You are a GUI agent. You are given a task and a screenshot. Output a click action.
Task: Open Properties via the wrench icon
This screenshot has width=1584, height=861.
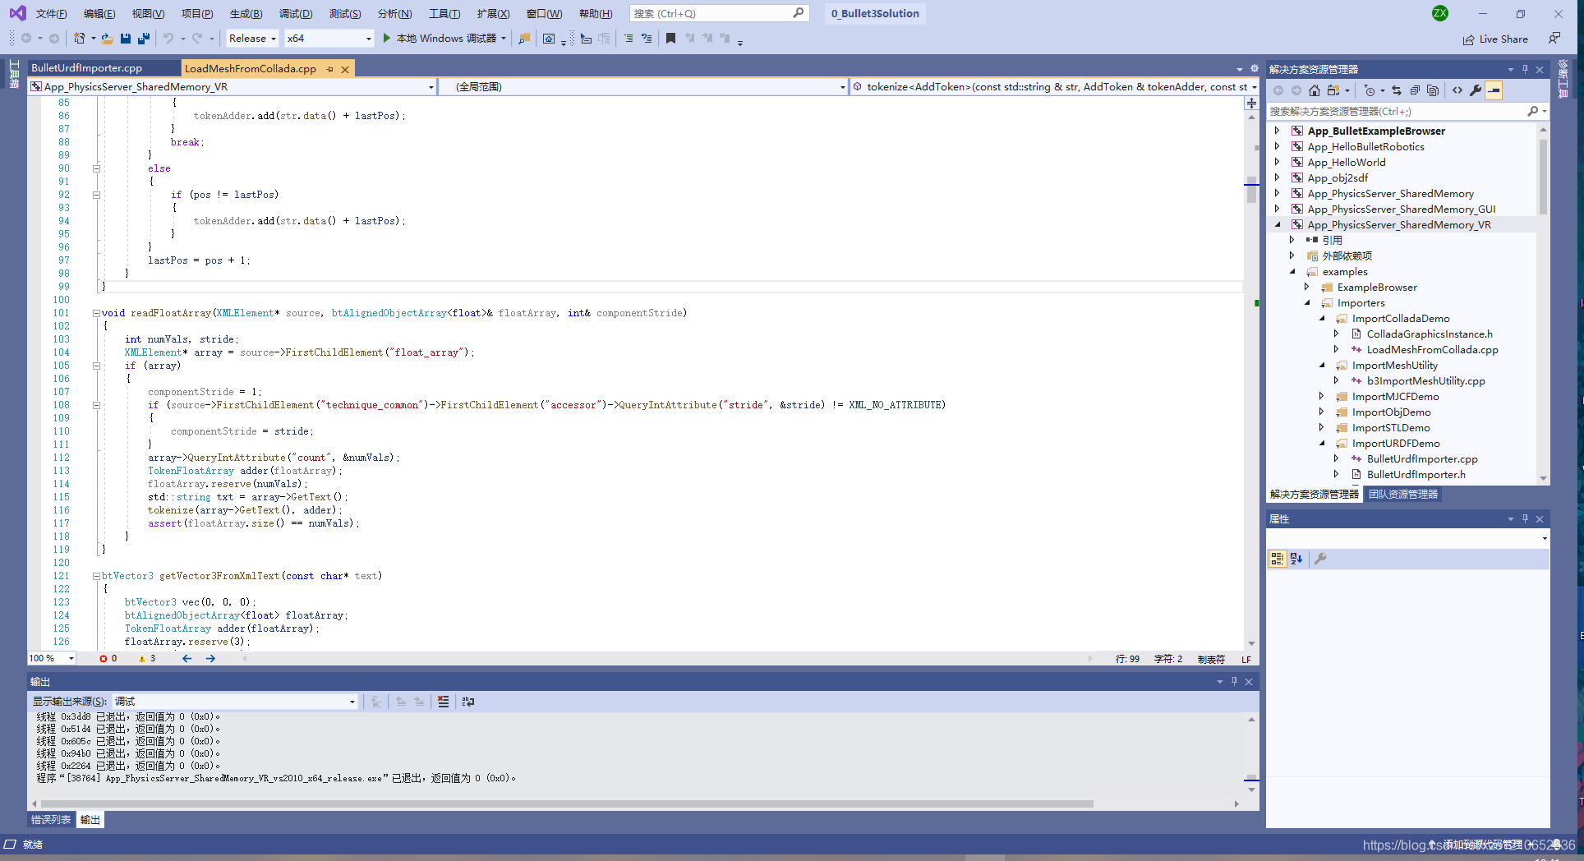coord(1476,90)
